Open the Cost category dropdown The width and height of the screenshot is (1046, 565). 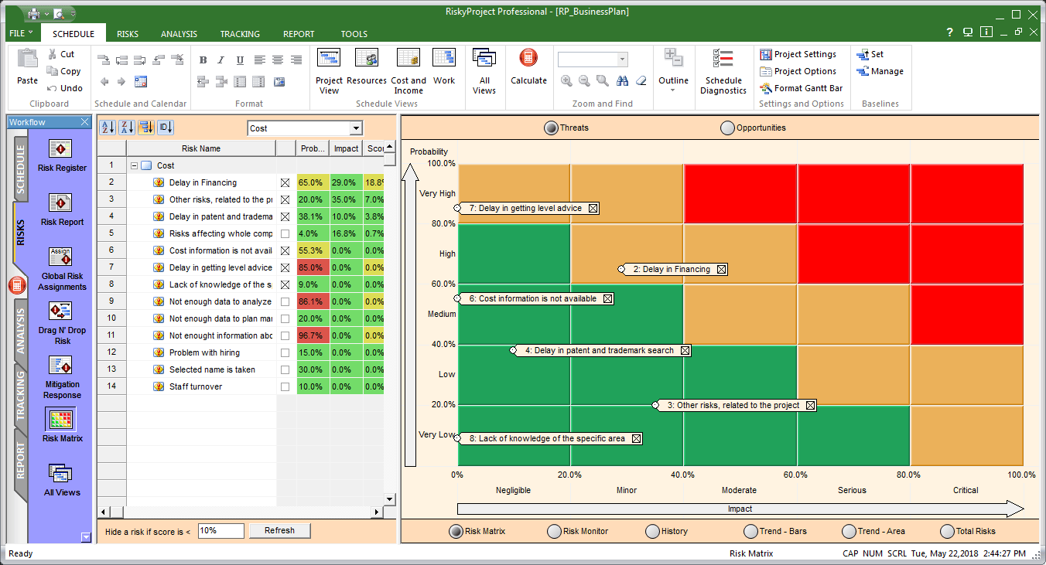coord(356,128)
